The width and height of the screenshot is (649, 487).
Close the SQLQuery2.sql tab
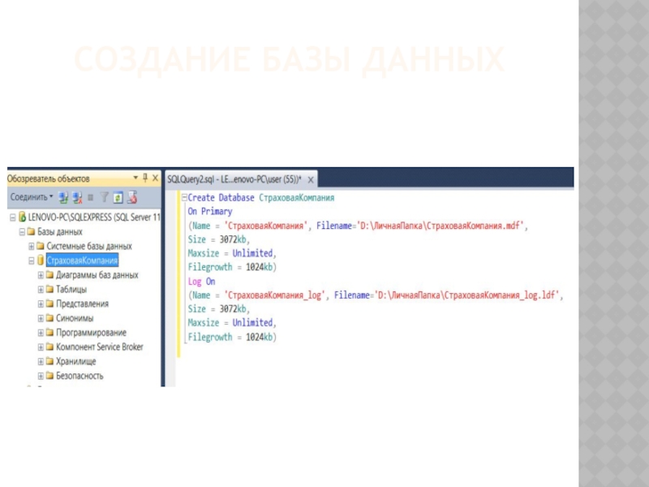point(310,178)
